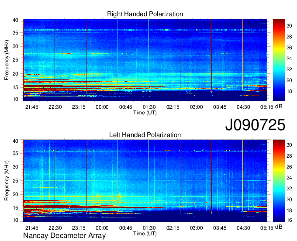
Task: Click "Time (UT)" label under Right Handed plot
Action: (145, 113)
